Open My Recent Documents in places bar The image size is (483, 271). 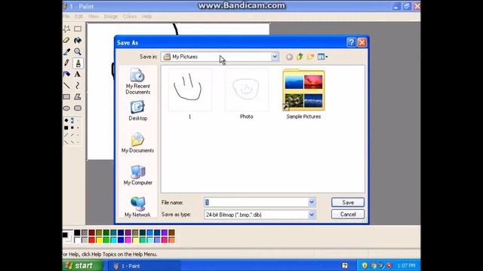click(x=137, y=81)
